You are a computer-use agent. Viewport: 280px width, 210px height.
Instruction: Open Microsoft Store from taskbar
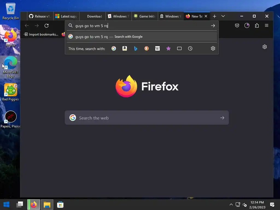60,205
